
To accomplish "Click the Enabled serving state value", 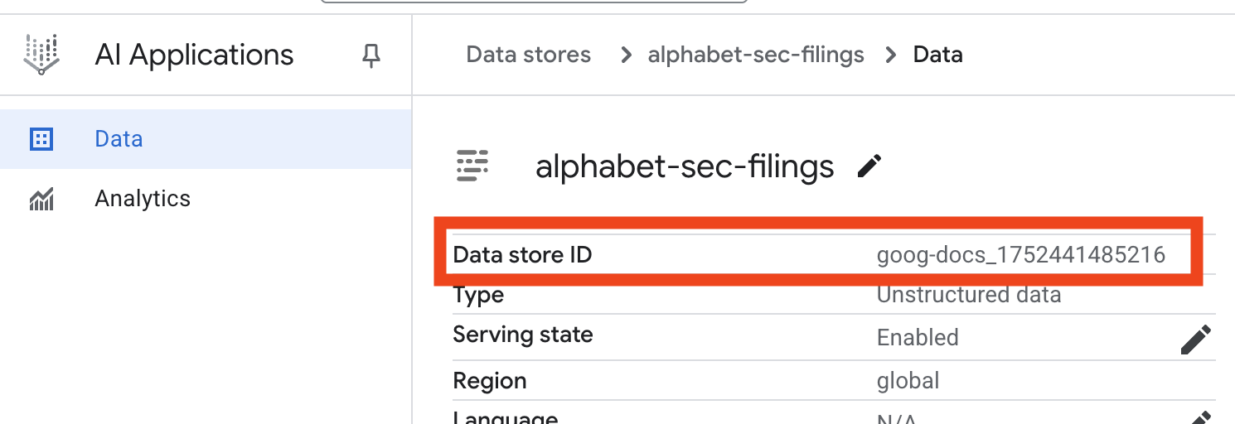I will point(918,338).
